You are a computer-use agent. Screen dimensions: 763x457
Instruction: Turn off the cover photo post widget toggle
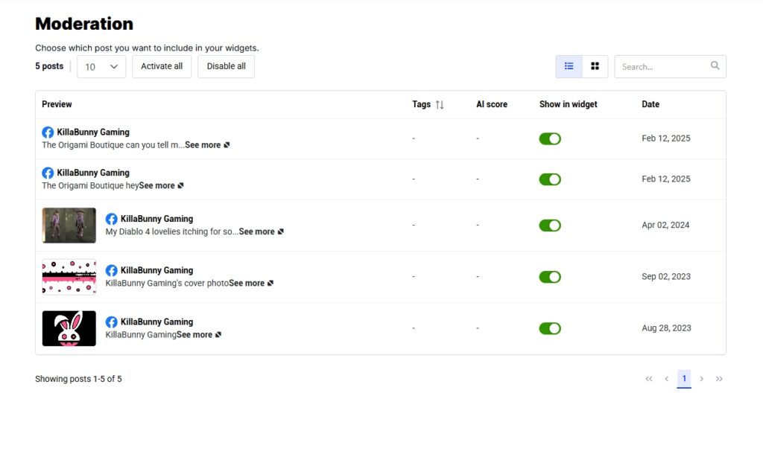550,276
